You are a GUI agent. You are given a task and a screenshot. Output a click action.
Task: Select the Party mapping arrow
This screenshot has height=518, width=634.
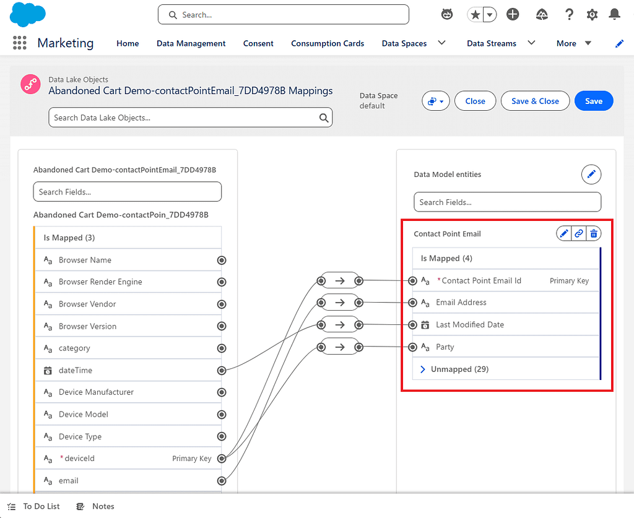click(340, 347)
